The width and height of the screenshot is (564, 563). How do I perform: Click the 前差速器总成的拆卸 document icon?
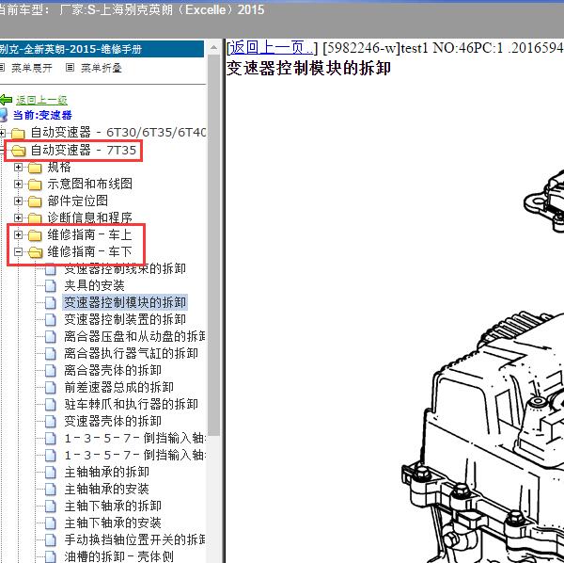(51, 387)
